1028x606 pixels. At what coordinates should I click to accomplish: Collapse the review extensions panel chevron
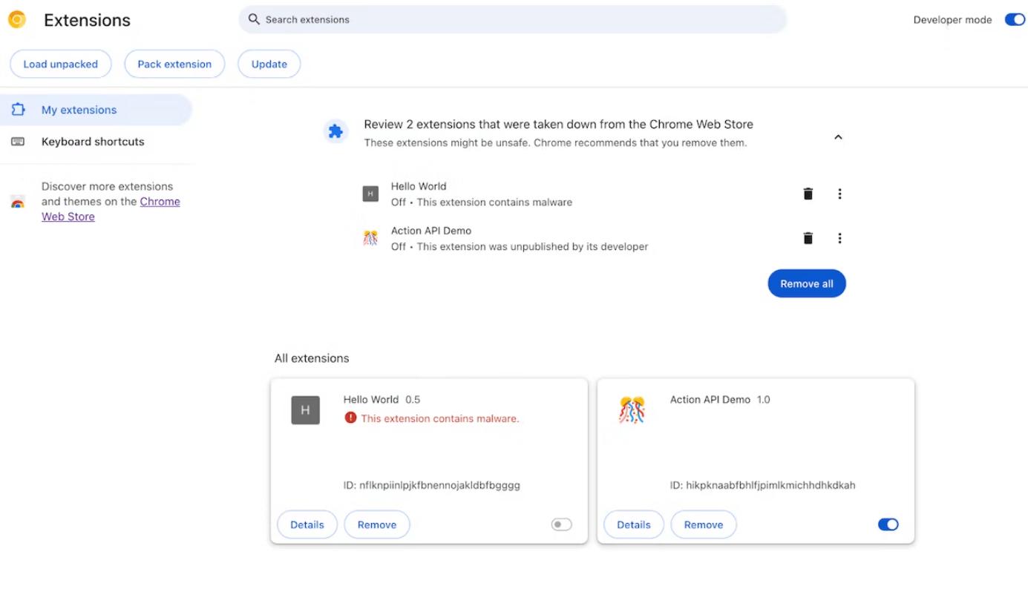[838, 137]
